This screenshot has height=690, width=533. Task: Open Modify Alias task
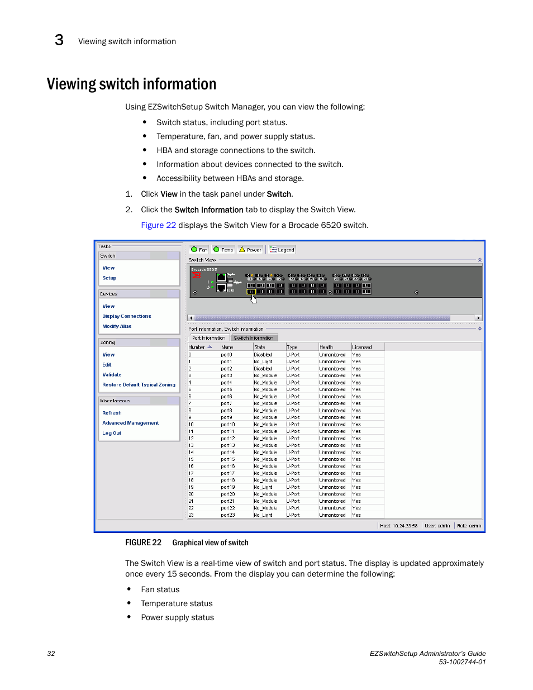(117, 326)
